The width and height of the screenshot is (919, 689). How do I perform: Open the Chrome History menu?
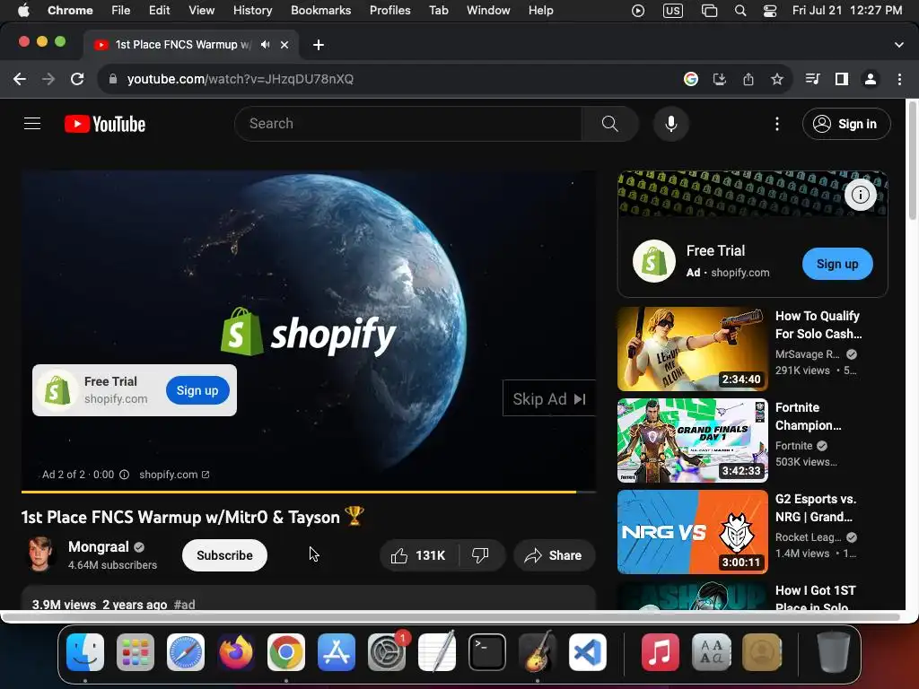tap(252, 11)
